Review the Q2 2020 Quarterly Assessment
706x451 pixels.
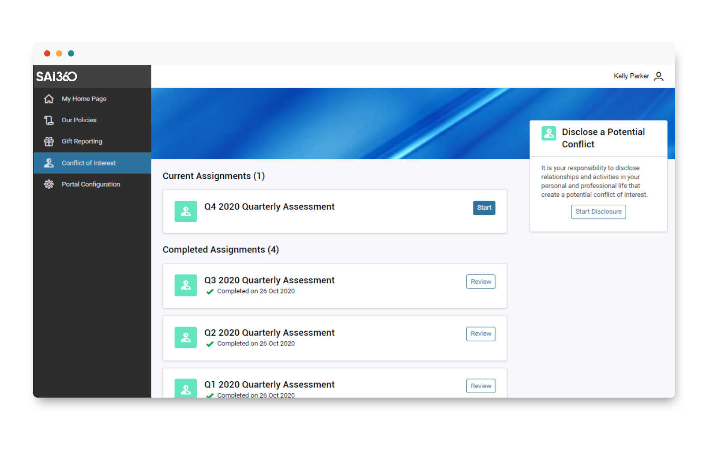click(481, 334)
